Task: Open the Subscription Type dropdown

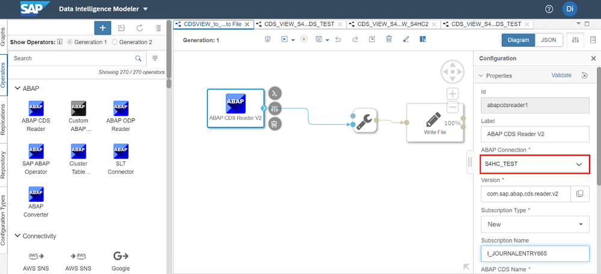Action: click(x=535, y=224)
